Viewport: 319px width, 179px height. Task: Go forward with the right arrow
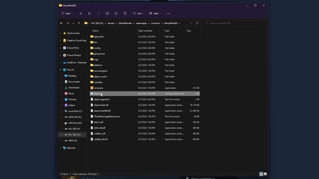point(68,23)
